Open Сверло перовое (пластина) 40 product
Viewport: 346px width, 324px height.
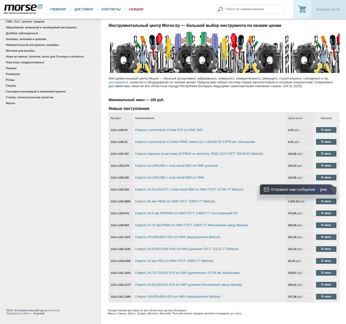pos(199,154)
